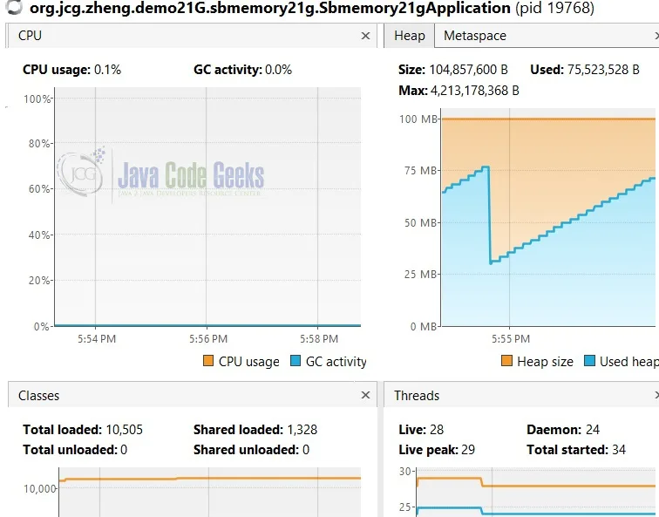Image resolution: width=659 pixels, height=517 pixels.
Task: Select the Threads panel tab
Action: 417,396
